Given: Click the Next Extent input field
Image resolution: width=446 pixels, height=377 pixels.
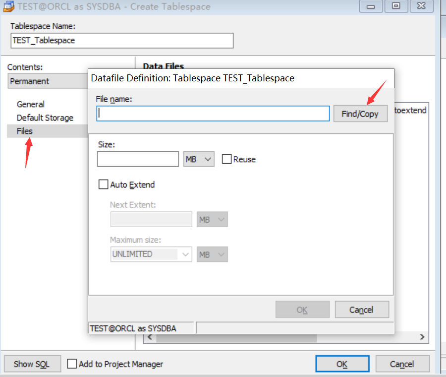Looking at the screenshot, I should point(151,219).
